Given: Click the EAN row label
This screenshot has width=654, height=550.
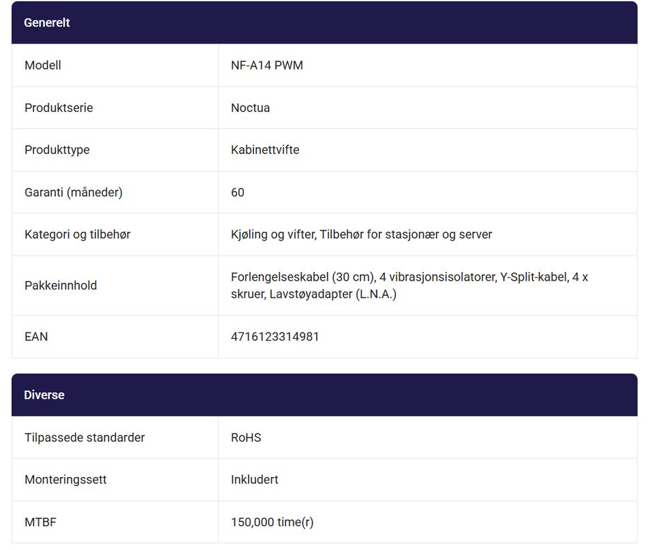Looking at the screenshot, I should click(36, 337).
